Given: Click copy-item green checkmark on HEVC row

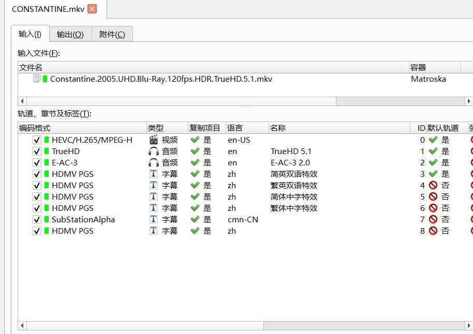Looking at the screenshot, I should click(x=195, y=140).
